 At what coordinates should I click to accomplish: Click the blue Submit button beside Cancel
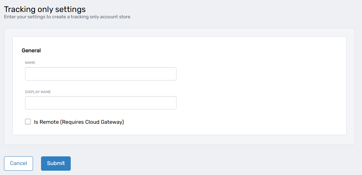56,163
